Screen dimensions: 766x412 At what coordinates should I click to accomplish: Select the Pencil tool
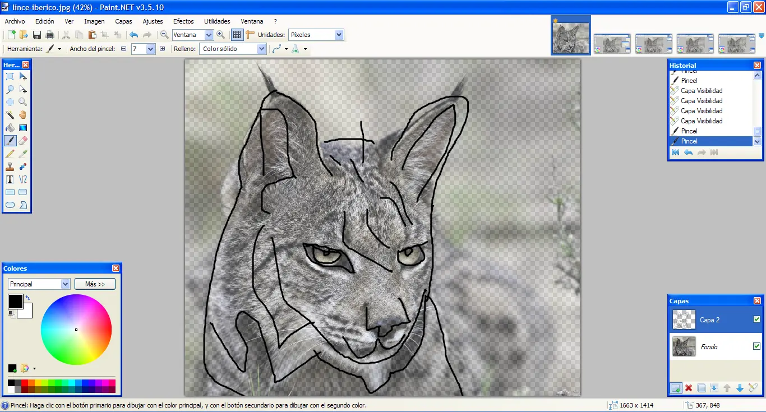click(10, 154)
